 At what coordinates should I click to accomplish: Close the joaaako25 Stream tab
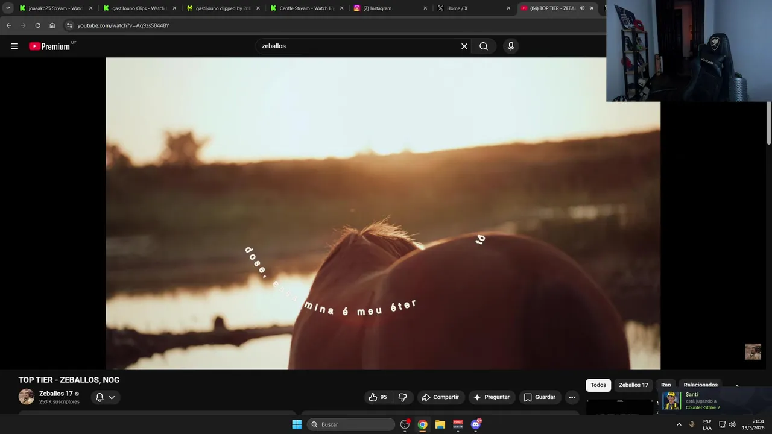coord(90,8)
